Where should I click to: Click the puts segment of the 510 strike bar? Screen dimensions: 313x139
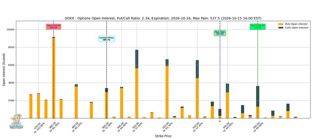(137, 93)
